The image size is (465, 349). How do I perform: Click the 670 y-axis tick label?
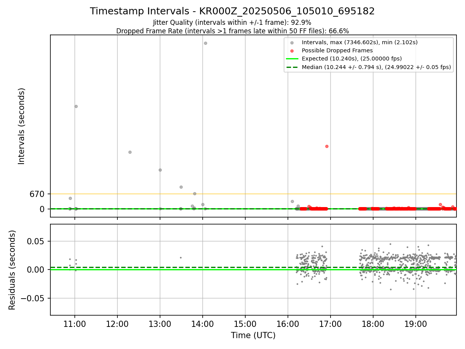click(37, 194)
